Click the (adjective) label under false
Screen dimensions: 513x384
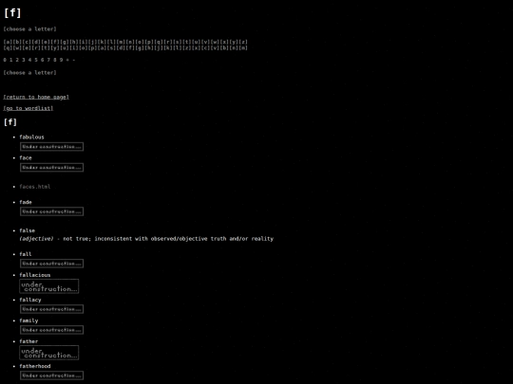pyautogui.click(x=36, y=239)
